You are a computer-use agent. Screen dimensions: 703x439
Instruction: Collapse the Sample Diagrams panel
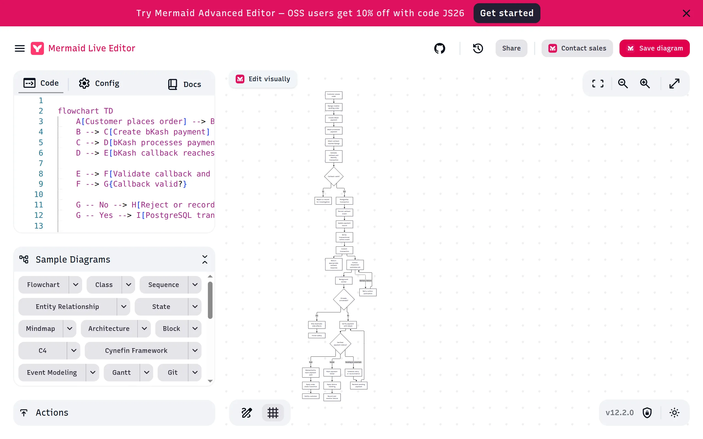tap(205, 259)
